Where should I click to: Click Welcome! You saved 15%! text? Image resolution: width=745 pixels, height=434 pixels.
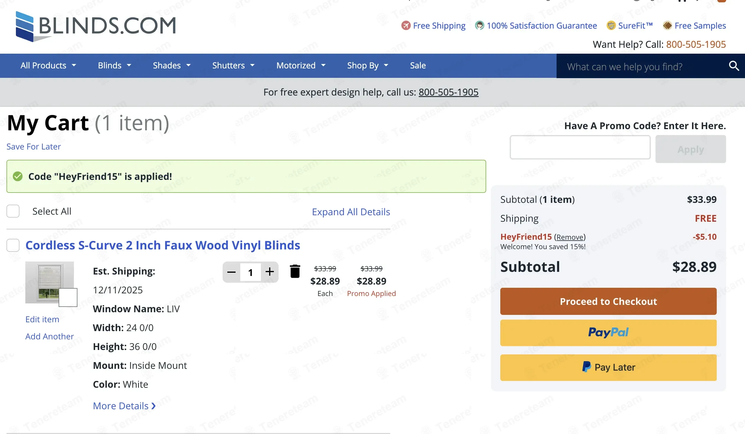pyautogui.click(x=543, y=246)
